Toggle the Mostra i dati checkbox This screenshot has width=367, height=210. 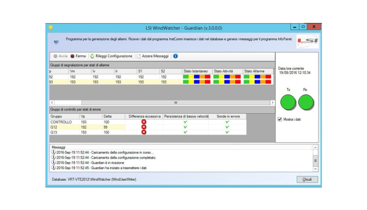(280, 119)
